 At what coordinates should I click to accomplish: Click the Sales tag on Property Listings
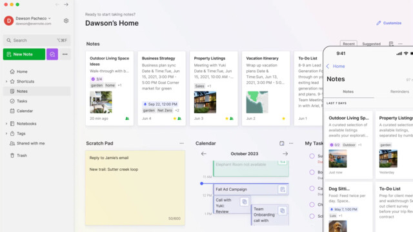click(199, 86)
